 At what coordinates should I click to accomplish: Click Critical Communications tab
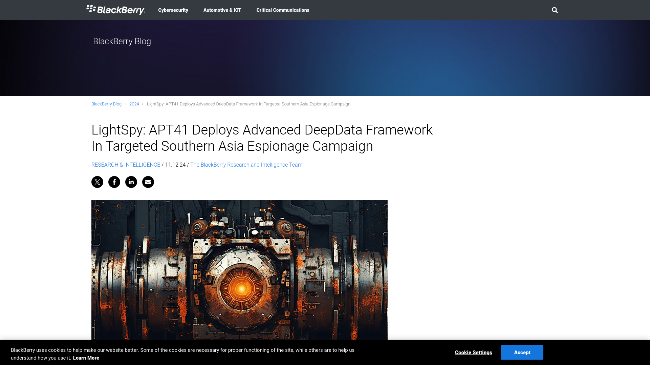click(283, 10)
